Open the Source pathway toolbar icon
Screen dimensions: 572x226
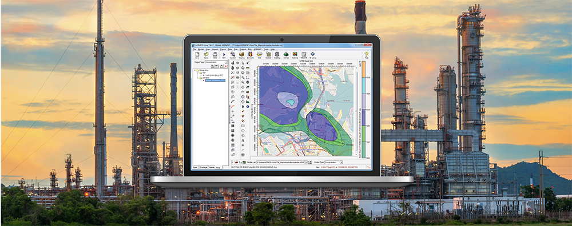click(241, 54)
